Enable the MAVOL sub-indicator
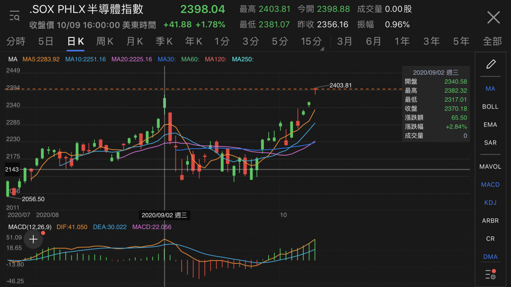The width and height of the screenshot is (511, 287). pos(490,166)
